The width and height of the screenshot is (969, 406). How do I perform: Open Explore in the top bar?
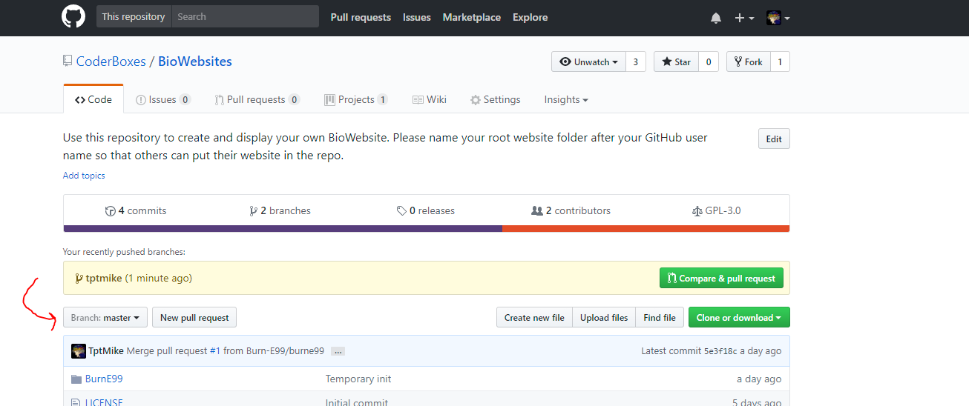coord(531,17)
